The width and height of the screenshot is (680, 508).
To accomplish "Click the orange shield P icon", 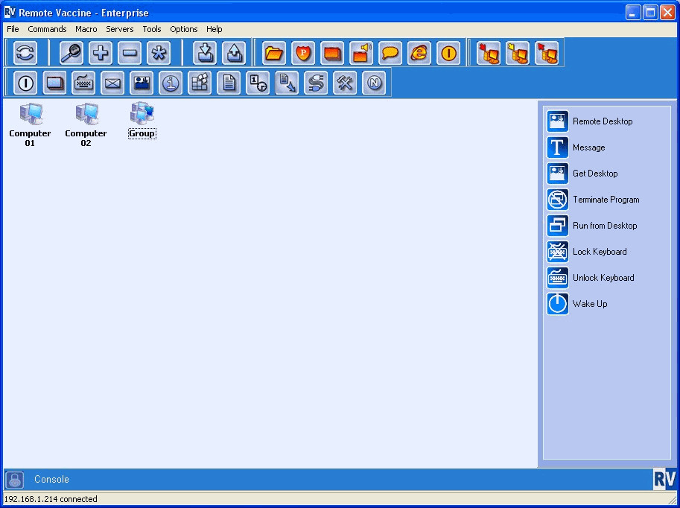I will (x=303, y=53).
